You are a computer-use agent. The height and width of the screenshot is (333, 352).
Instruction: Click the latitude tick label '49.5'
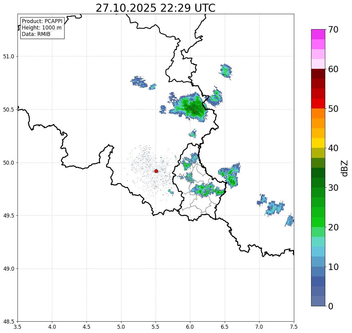[x=9, y=216]
